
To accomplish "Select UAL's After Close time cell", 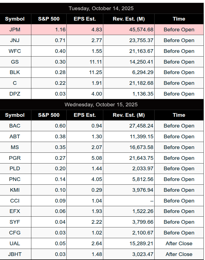I will click(179, 243).
